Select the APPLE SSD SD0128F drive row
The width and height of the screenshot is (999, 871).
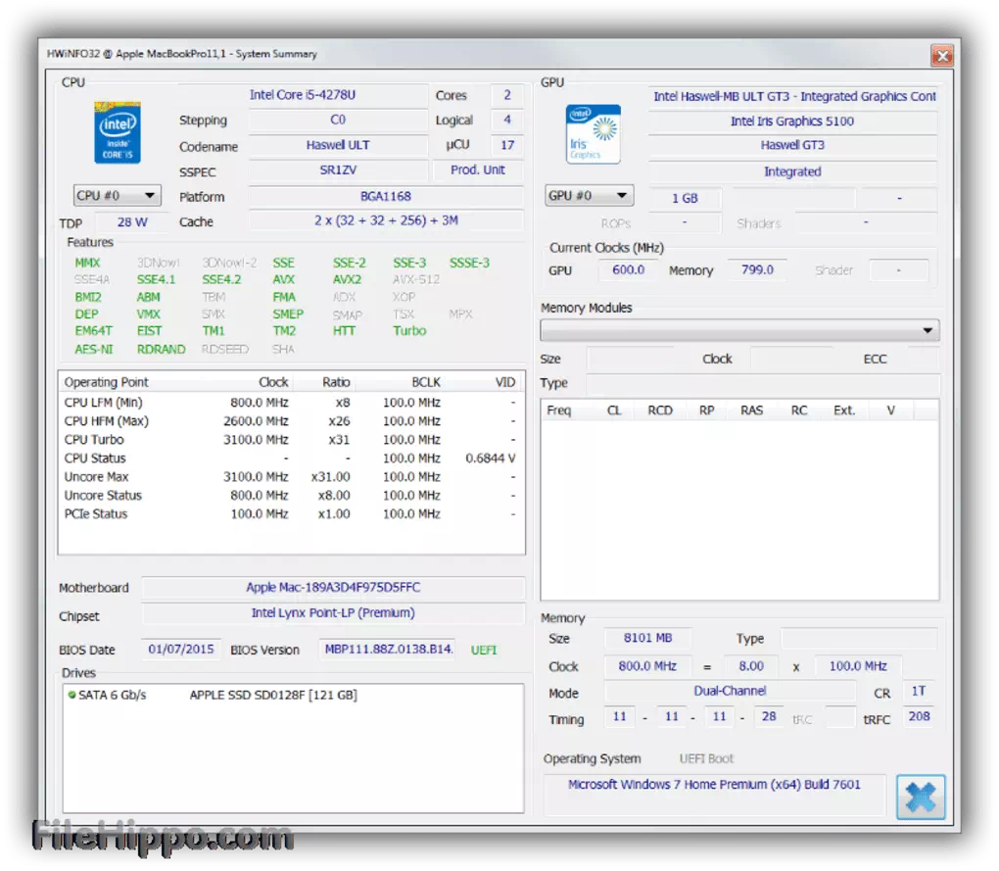pyautogui.click(x=293, y=695)
